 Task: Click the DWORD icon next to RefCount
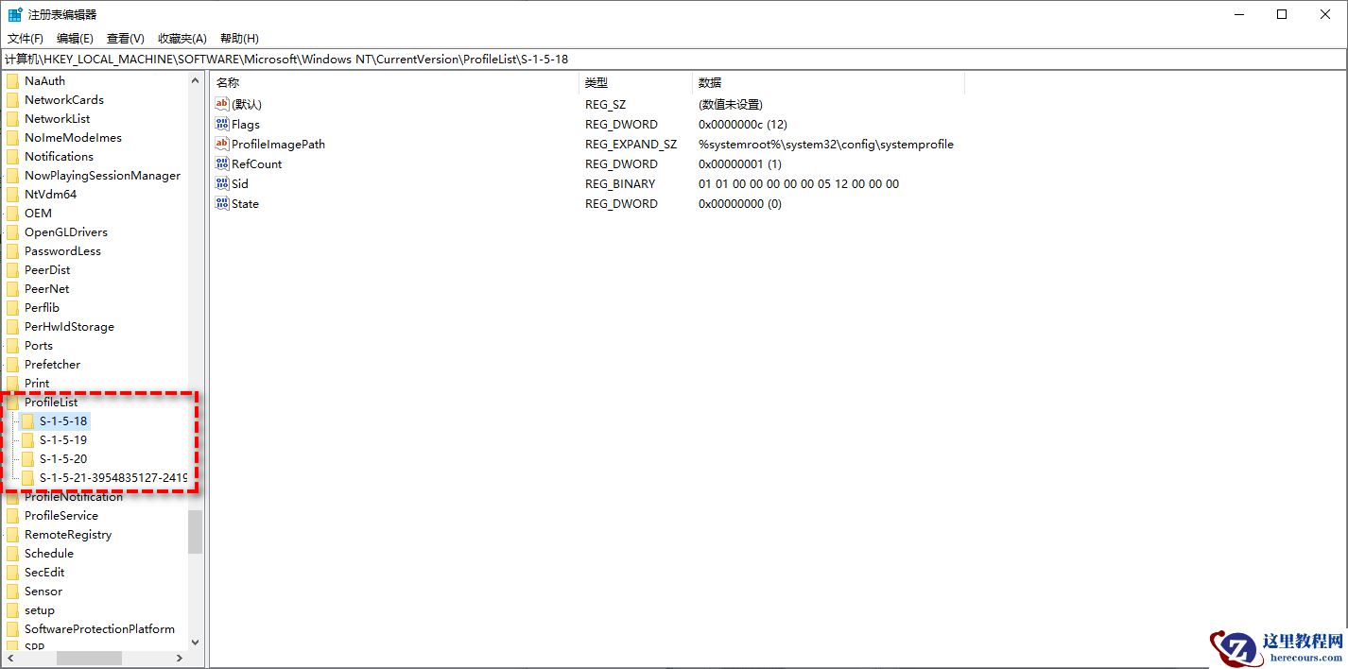tap(221, 163)
